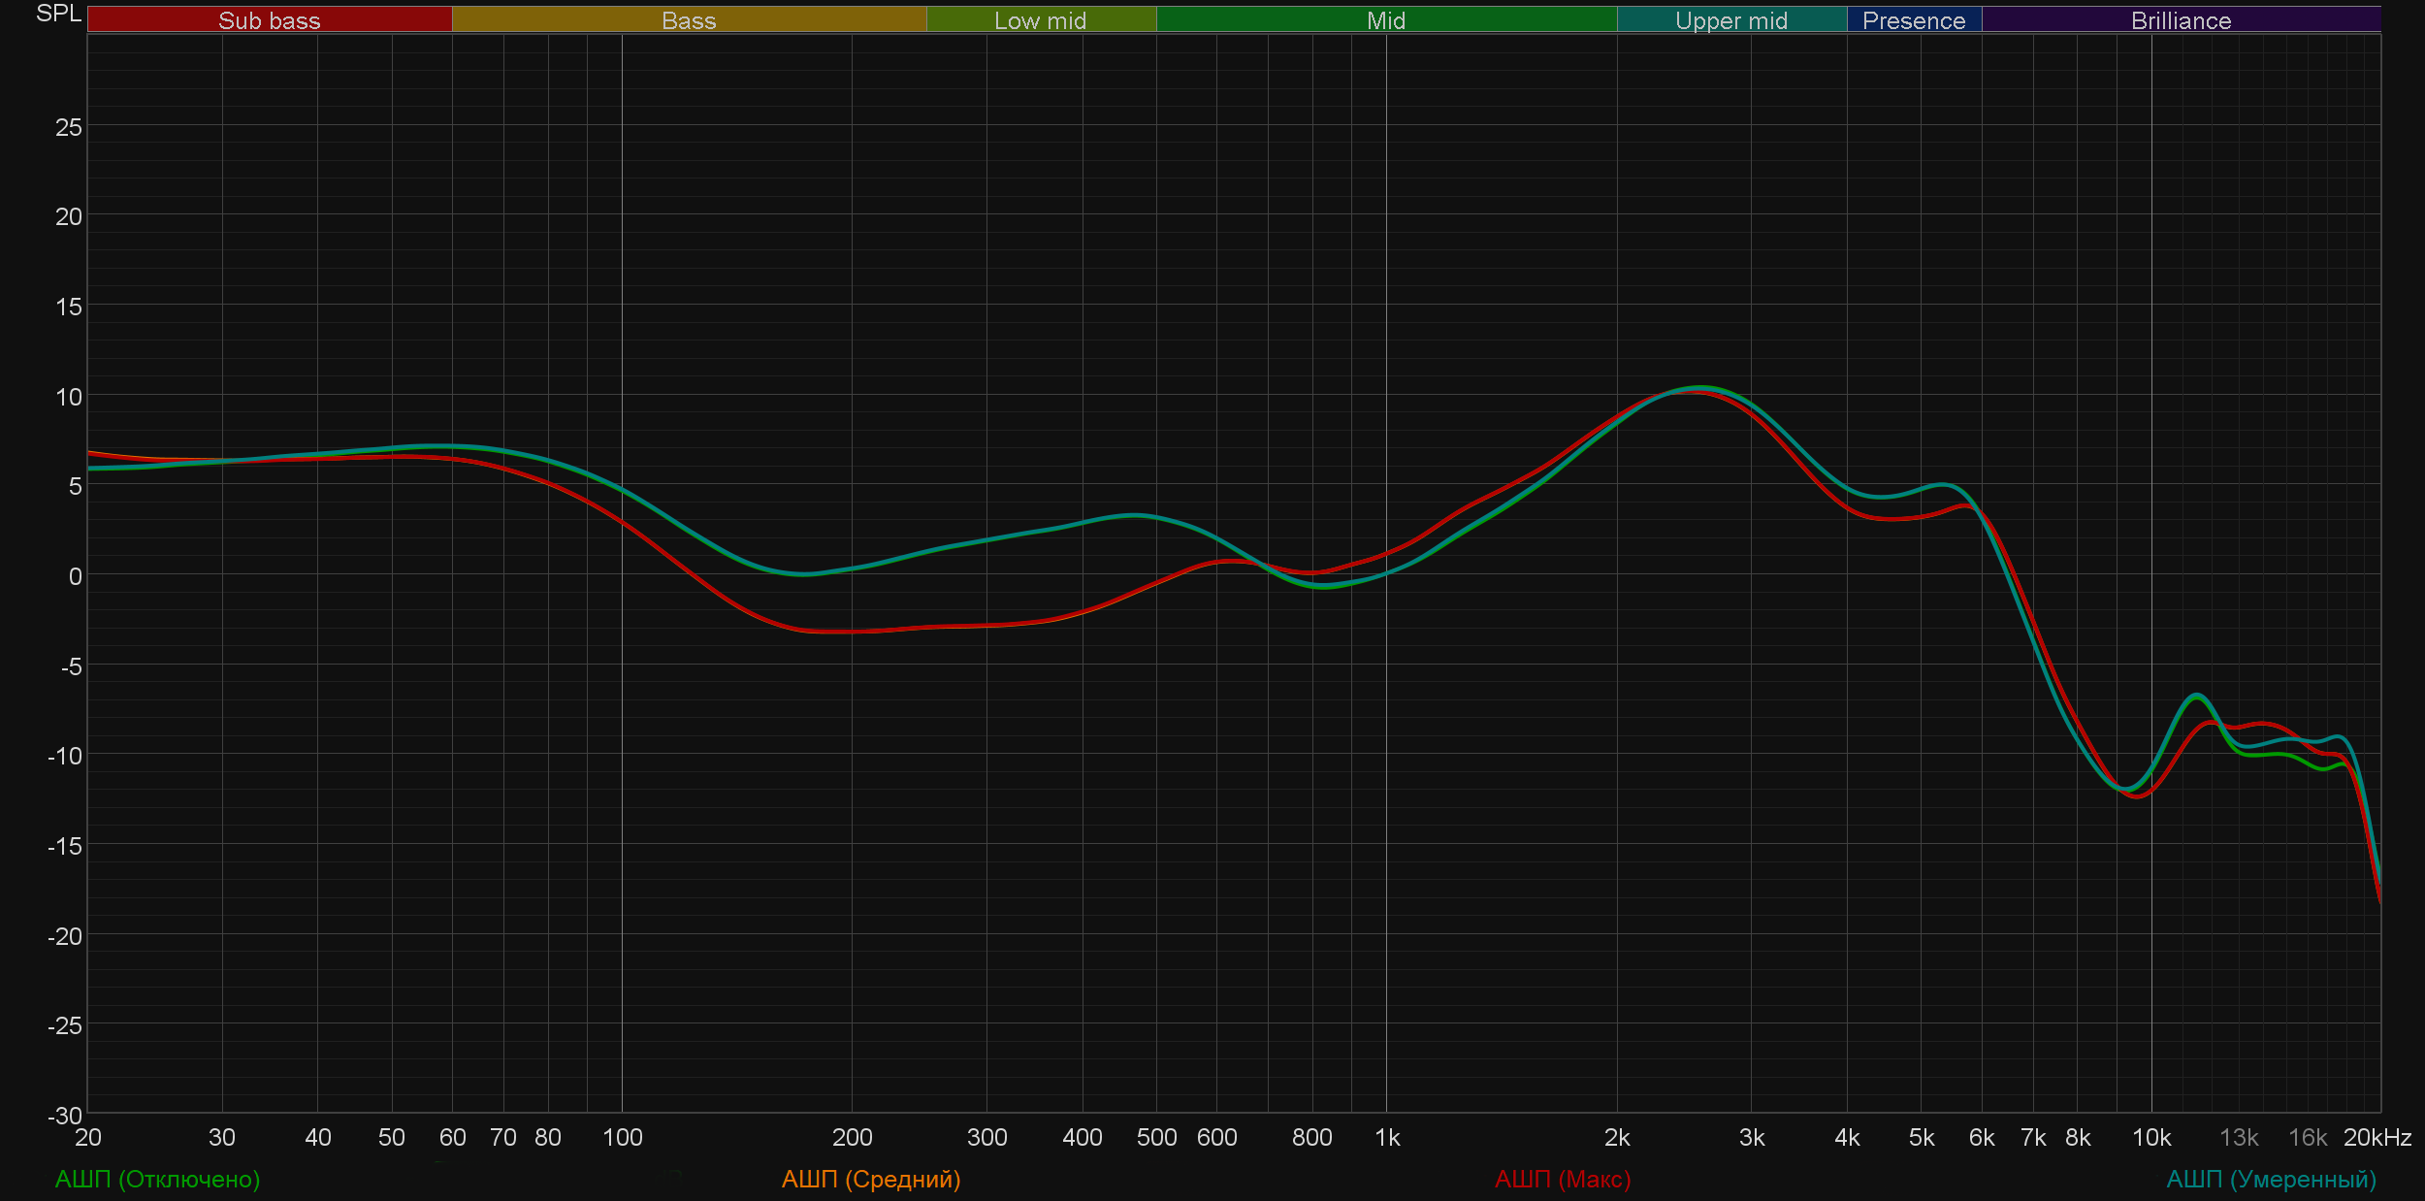The image size is (2425, 1201).
Task: Click the 100 Hz axis label
Action: (622, 1137)
